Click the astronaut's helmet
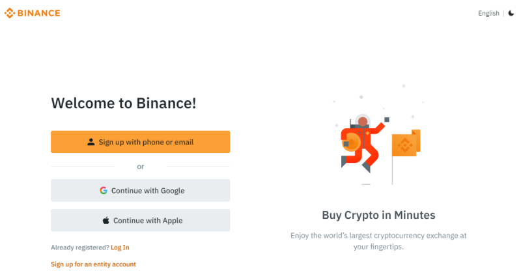Image resolution: width=521 pixels, height=280 pixels. point(363,121)
